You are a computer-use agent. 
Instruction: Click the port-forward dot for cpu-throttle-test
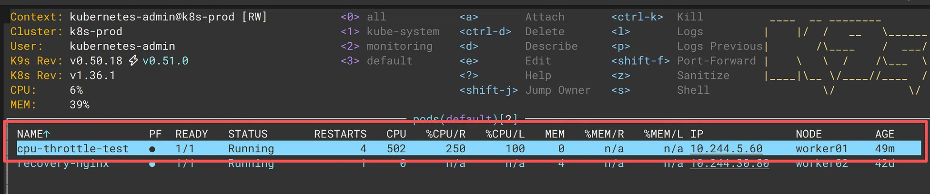(152, 149)
